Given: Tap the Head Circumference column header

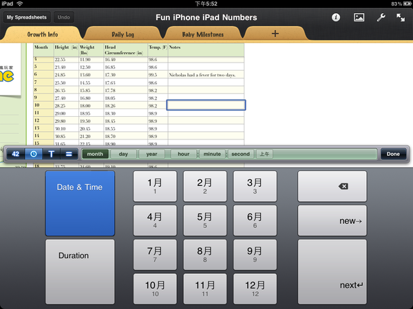Looking at the screenshot, I should pyautogui.click(x=126, y=50).
